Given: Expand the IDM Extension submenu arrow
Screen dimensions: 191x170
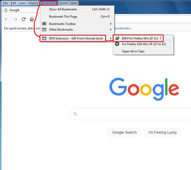Looking at the screenshot, I should tap(111, 38).
